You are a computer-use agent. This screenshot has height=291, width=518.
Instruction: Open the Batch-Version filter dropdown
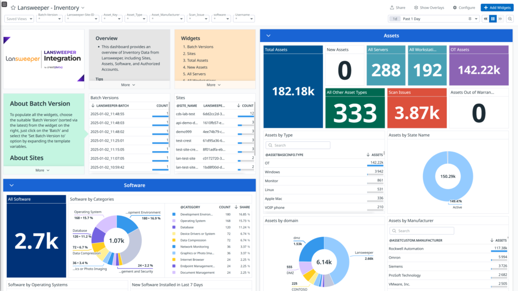click(49, 19)
